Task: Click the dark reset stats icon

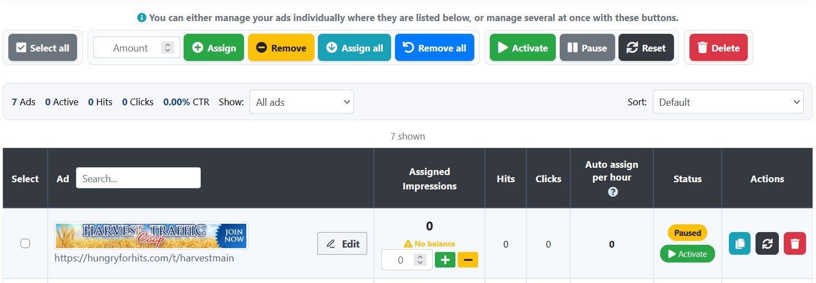Action: tap(767, 244)
